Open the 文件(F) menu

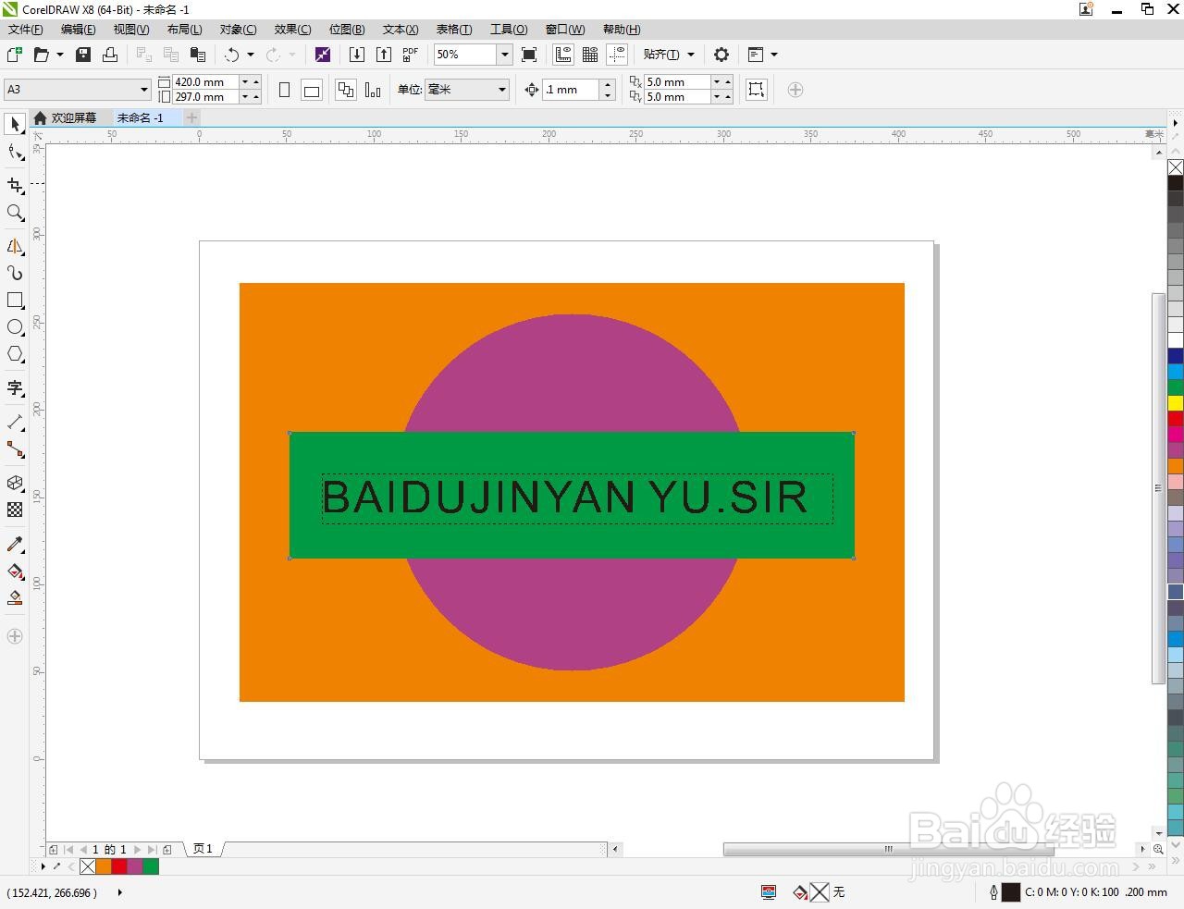tap(25, 30)
